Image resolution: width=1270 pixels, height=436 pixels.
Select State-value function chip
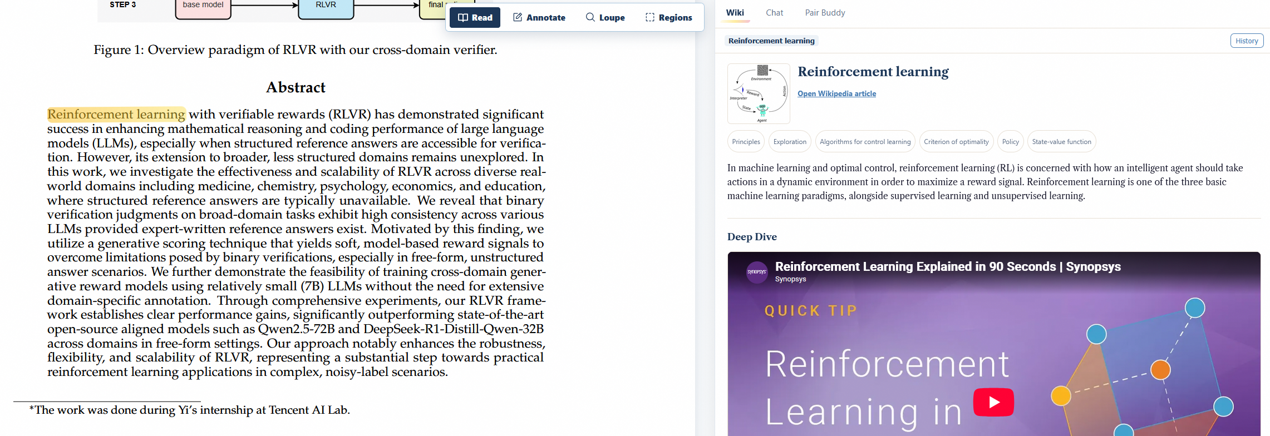(x=1061, y=142)
